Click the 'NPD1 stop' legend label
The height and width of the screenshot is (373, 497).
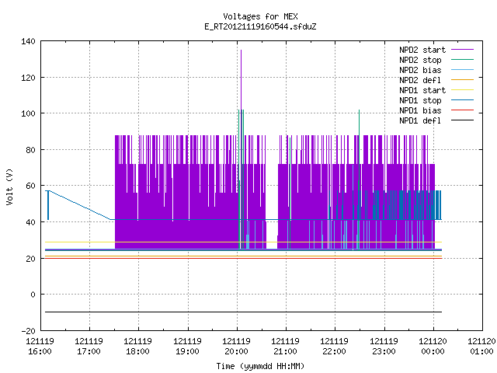420,100
